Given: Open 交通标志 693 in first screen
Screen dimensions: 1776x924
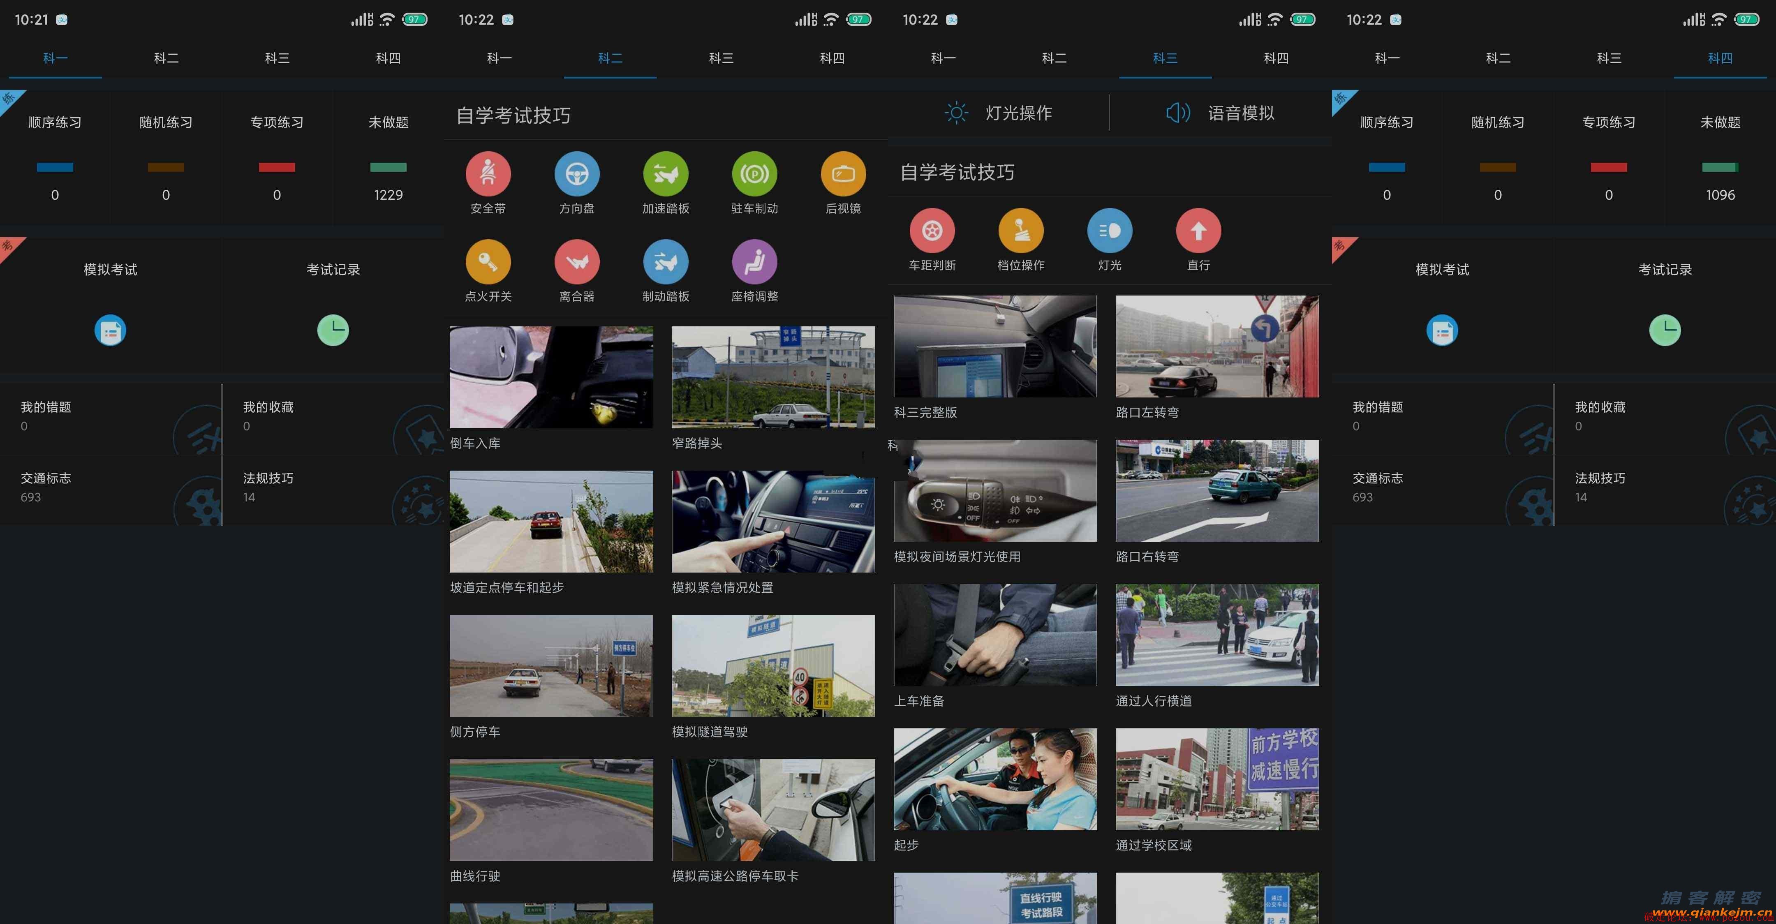Looking at the screenshot, I should click(x=110, y=490).
